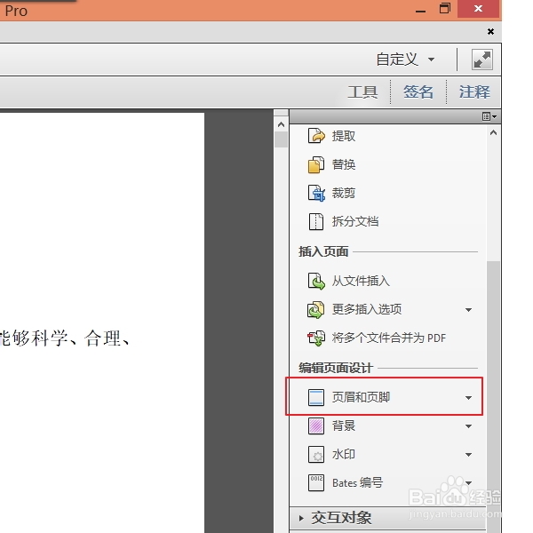Open the tools pane options menu icon

tap(489, 116)
